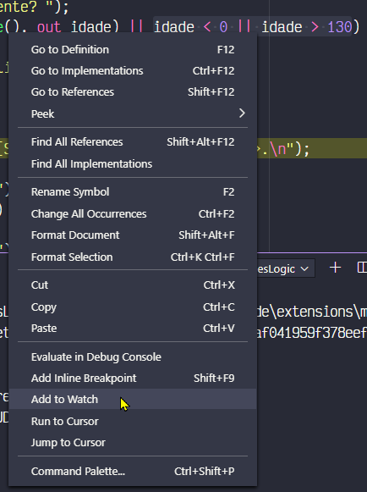
Task: Open Command Palette entry
Action: (133, 471)
